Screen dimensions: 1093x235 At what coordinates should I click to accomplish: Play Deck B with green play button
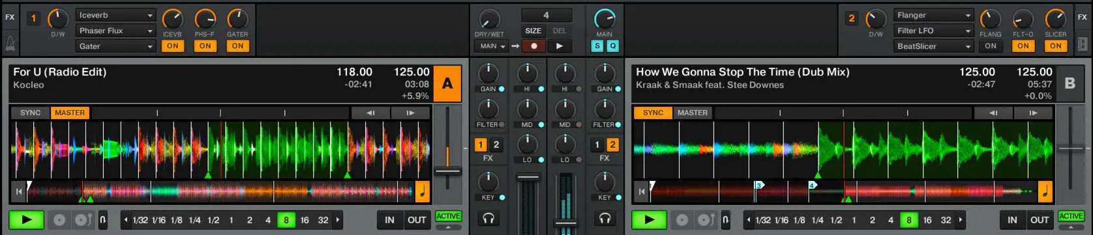tap(649, 220)
